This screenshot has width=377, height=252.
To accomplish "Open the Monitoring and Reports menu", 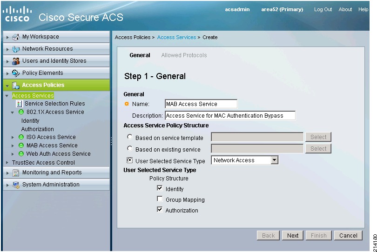I will tap(56, 172).
